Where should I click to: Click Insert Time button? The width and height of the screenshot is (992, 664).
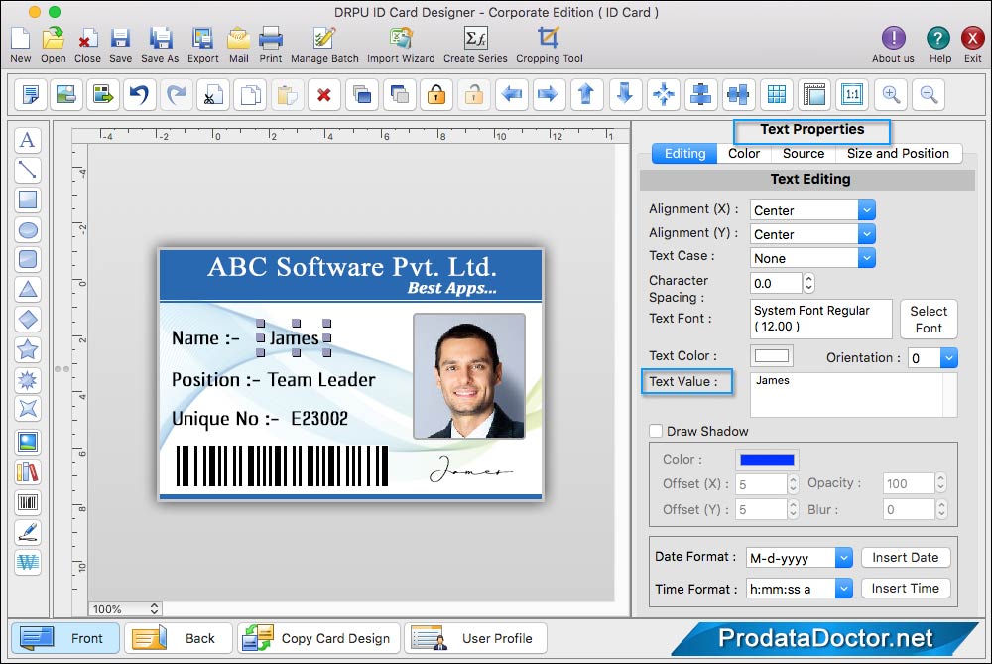tap(906, 588)
